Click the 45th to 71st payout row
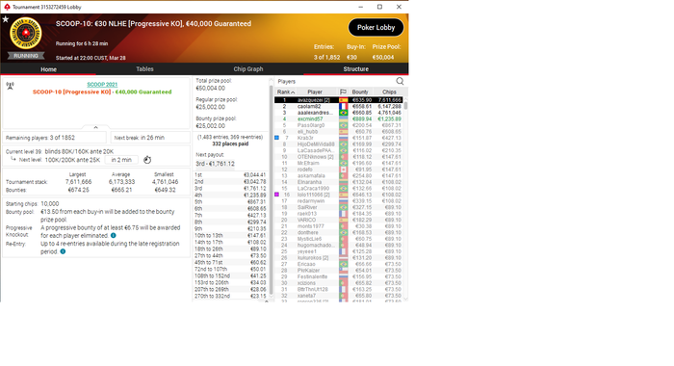This screenshot has width=674, height=366. click(230, 262)
